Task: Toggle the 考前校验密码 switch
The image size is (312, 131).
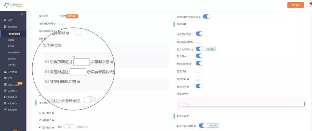Action: [x=62, y=23]
